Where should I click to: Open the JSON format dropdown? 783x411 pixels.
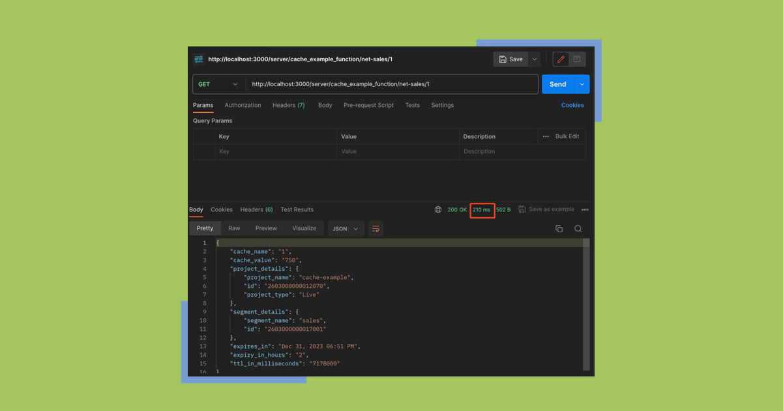[x=346, y=228]
